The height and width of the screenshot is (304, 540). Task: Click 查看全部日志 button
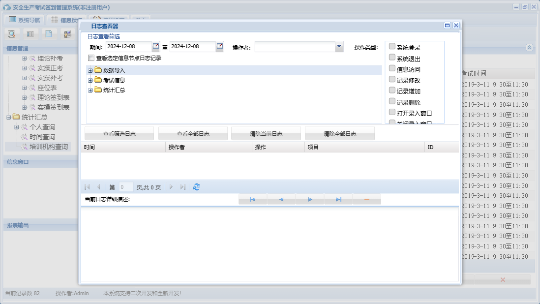coord(193,134)
